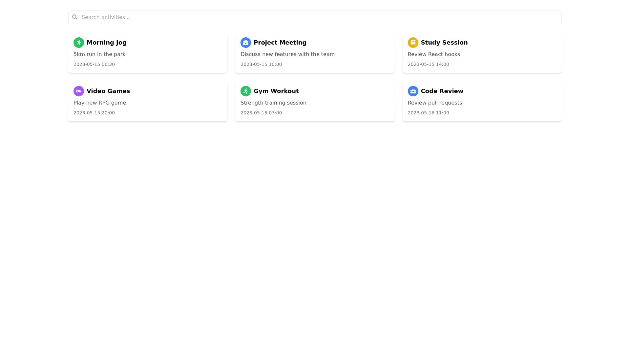Select the Video Games title

[108, 91]
